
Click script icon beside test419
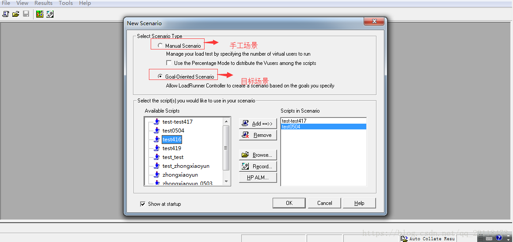(x=157, y=148)
